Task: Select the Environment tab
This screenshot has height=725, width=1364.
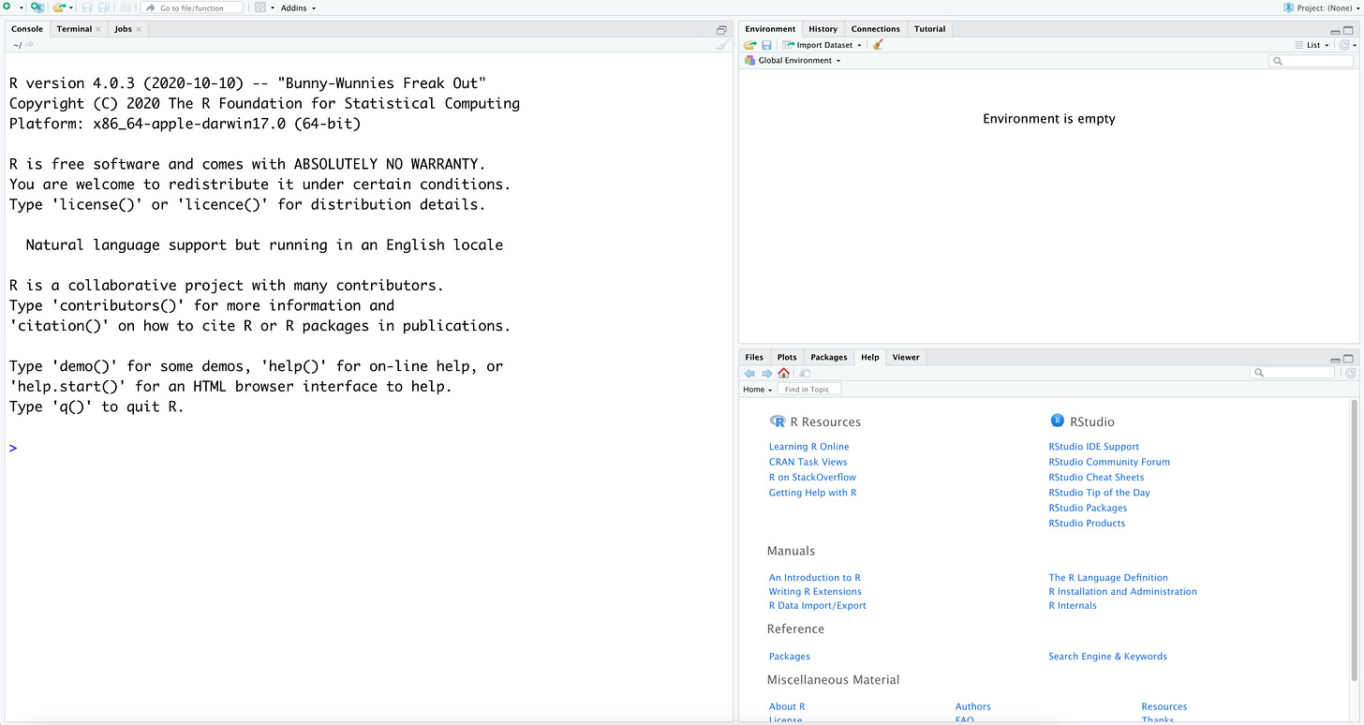Action: pyautogui.click(x=770, y=29)
